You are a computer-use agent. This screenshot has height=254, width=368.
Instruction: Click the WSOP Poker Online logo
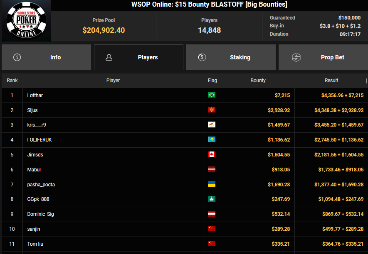[x=26, y=21]
